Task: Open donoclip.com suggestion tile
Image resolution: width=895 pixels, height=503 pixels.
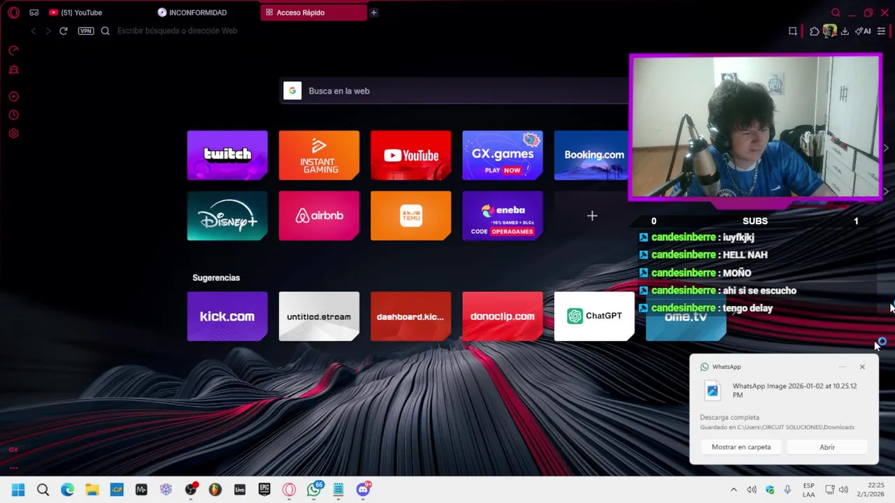Action: point(503,316)
